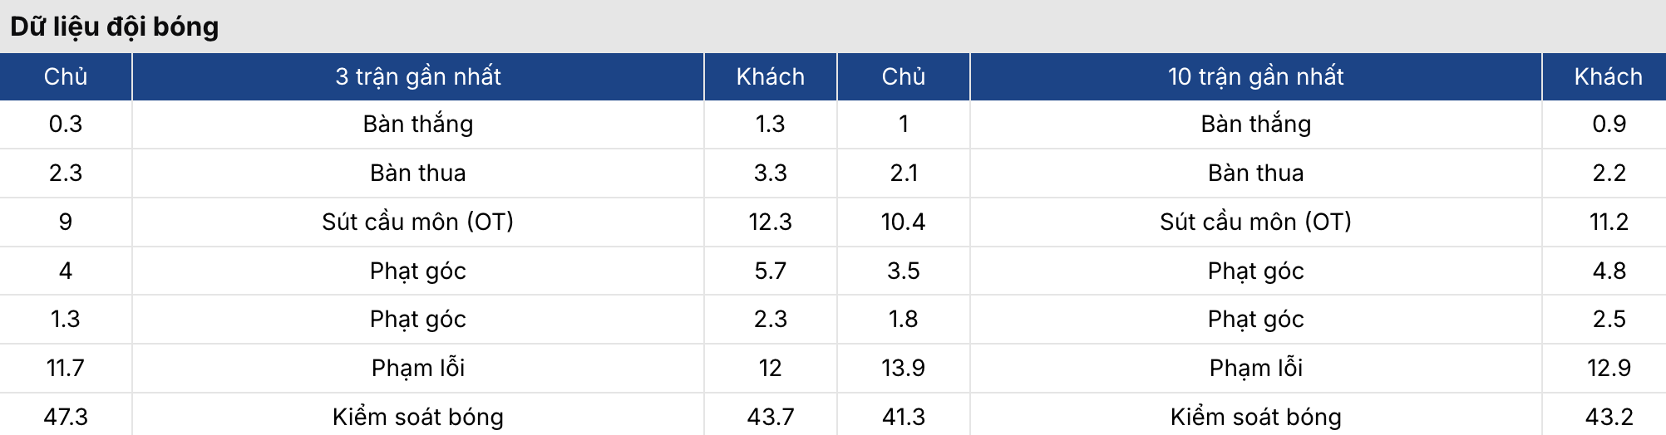
Task: Select the 47.3 possession value cell
Action: pos(66,417)
